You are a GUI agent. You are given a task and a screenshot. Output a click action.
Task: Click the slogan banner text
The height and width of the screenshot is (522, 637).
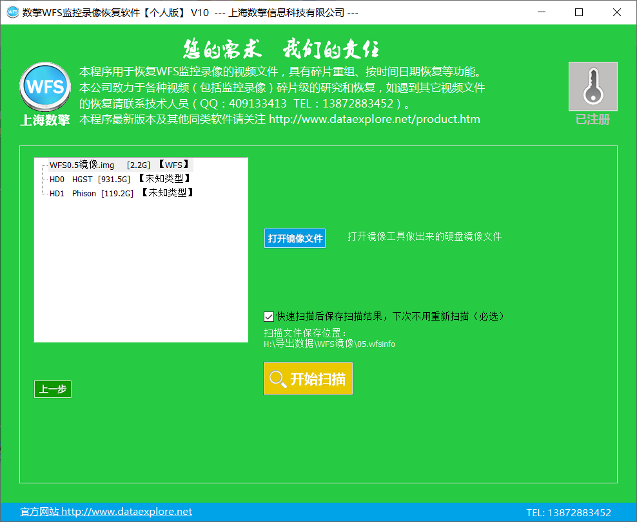[281, 49]
